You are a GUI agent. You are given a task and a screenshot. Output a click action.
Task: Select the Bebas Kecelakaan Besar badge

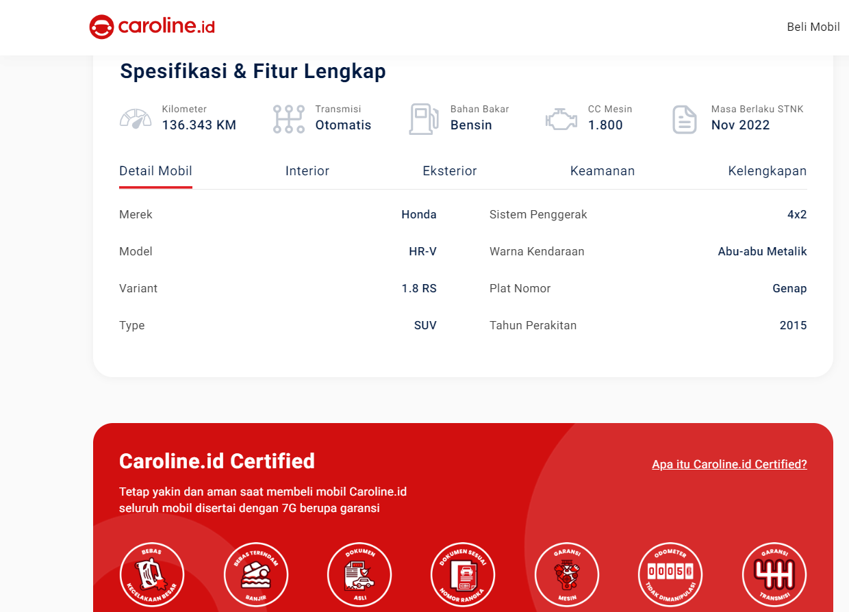coord(152,575)
